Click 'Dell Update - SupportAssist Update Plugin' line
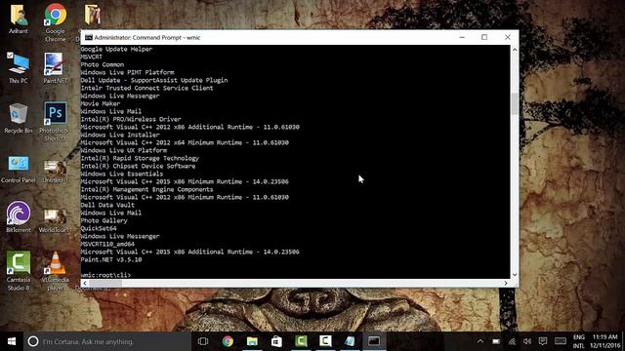This screenshot has width=625, height=351. (154, 80)
